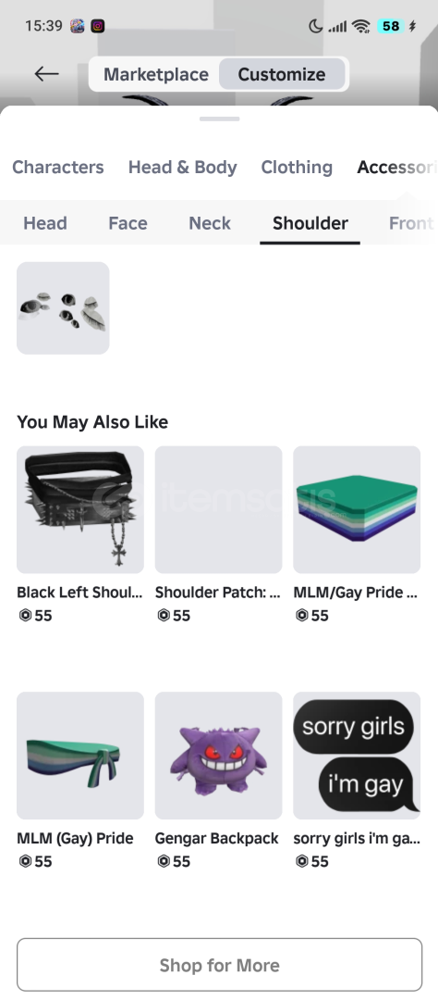
Task: Open the Shoulder Patch item thumbnail
Action: 218,509
